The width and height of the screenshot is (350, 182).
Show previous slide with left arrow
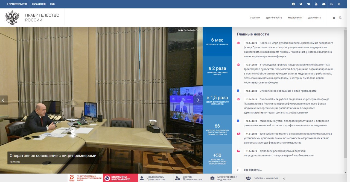coord(3,100)
